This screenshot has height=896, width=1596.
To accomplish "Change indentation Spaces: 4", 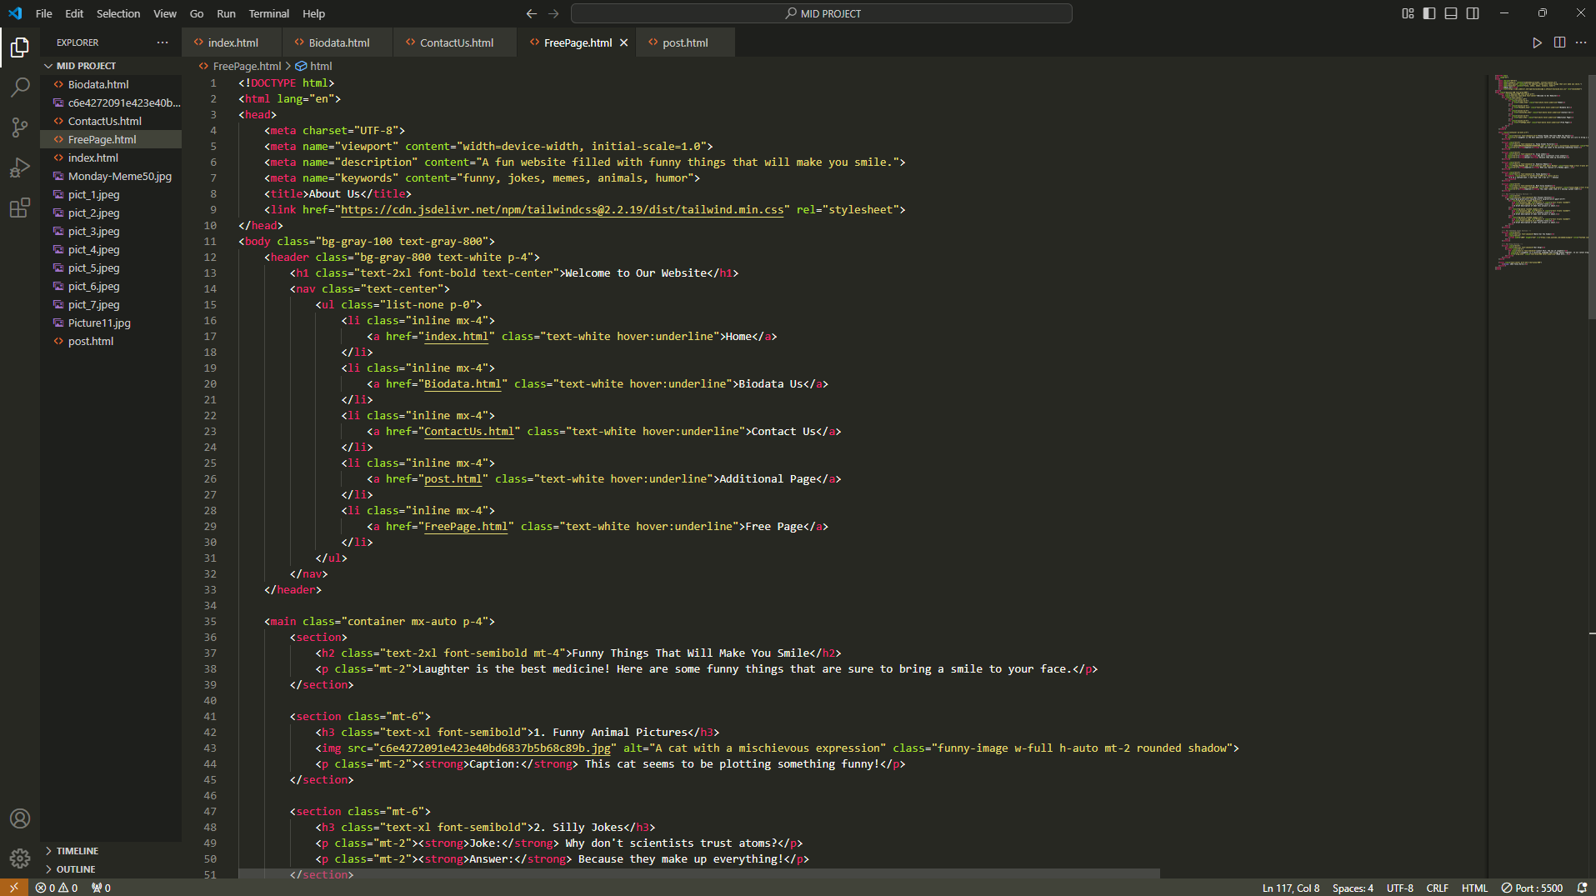I will click(x=1352, y=888).
